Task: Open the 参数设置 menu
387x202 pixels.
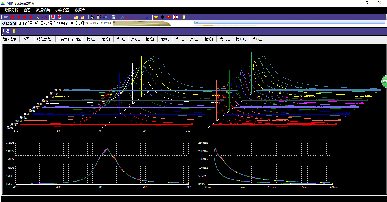Action: click(62, 10)
